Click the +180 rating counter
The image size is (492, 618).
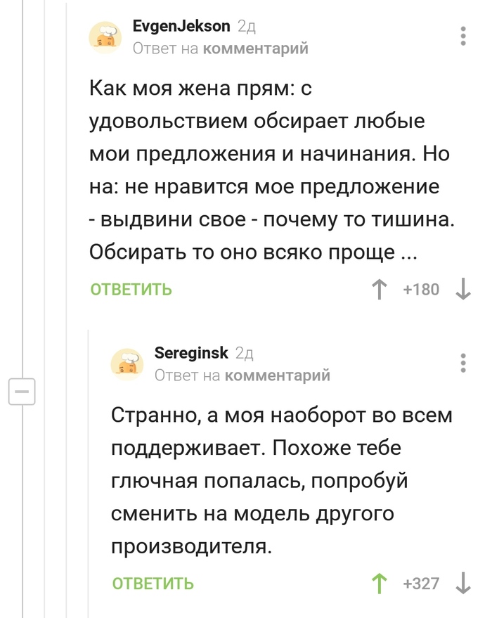point(420,290)
